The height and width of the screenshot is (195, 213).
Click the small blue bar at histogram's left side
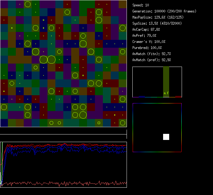(142, 96)
